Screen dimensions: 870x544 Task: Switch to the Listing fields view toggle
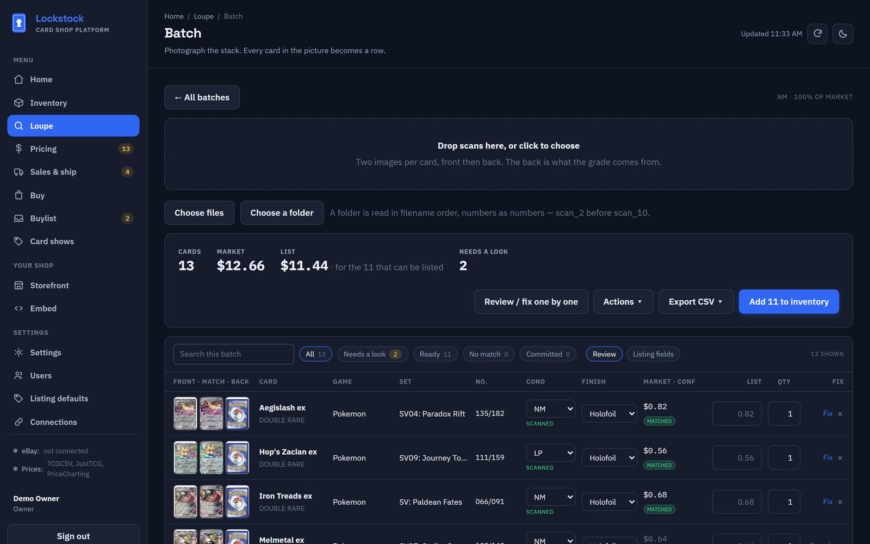pos(653,354)
